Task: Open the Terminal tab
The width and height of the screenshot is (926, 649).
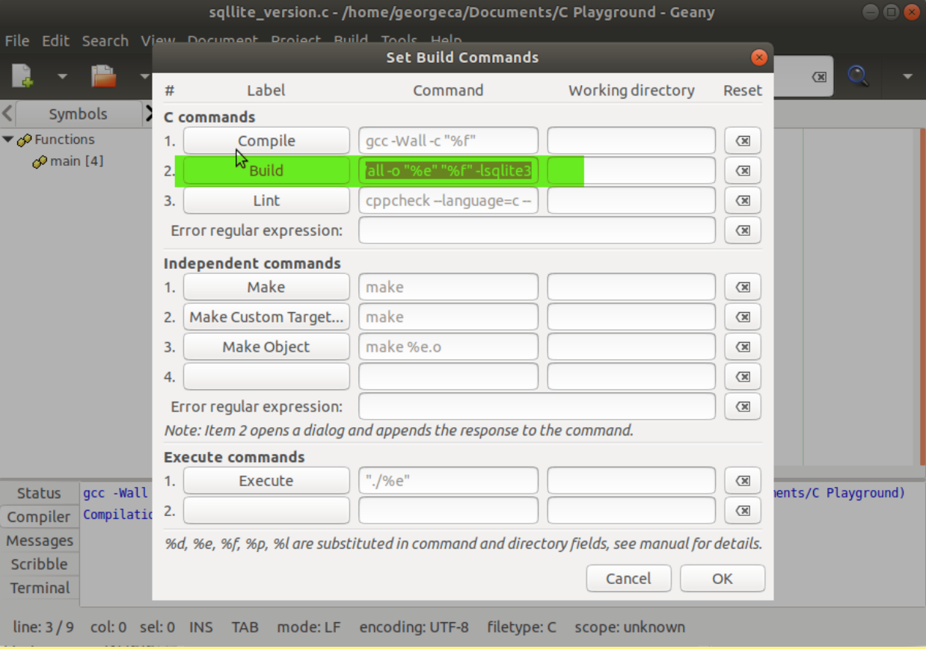Action: click(40, 589)
